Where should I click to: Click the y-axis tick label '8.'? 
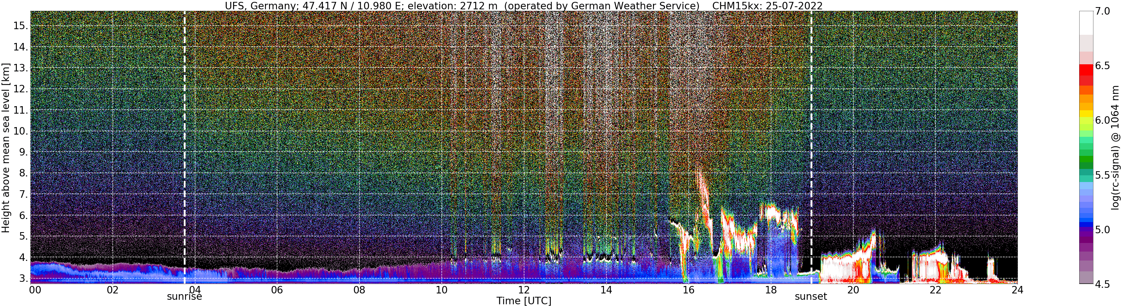coord(23,173)
